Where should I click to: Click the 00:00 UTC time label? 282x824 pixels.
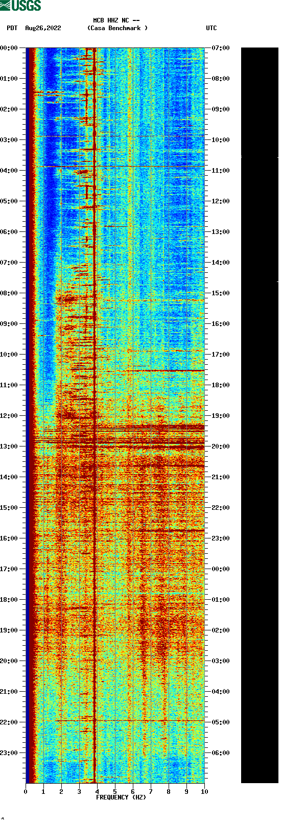coord(221,569)
